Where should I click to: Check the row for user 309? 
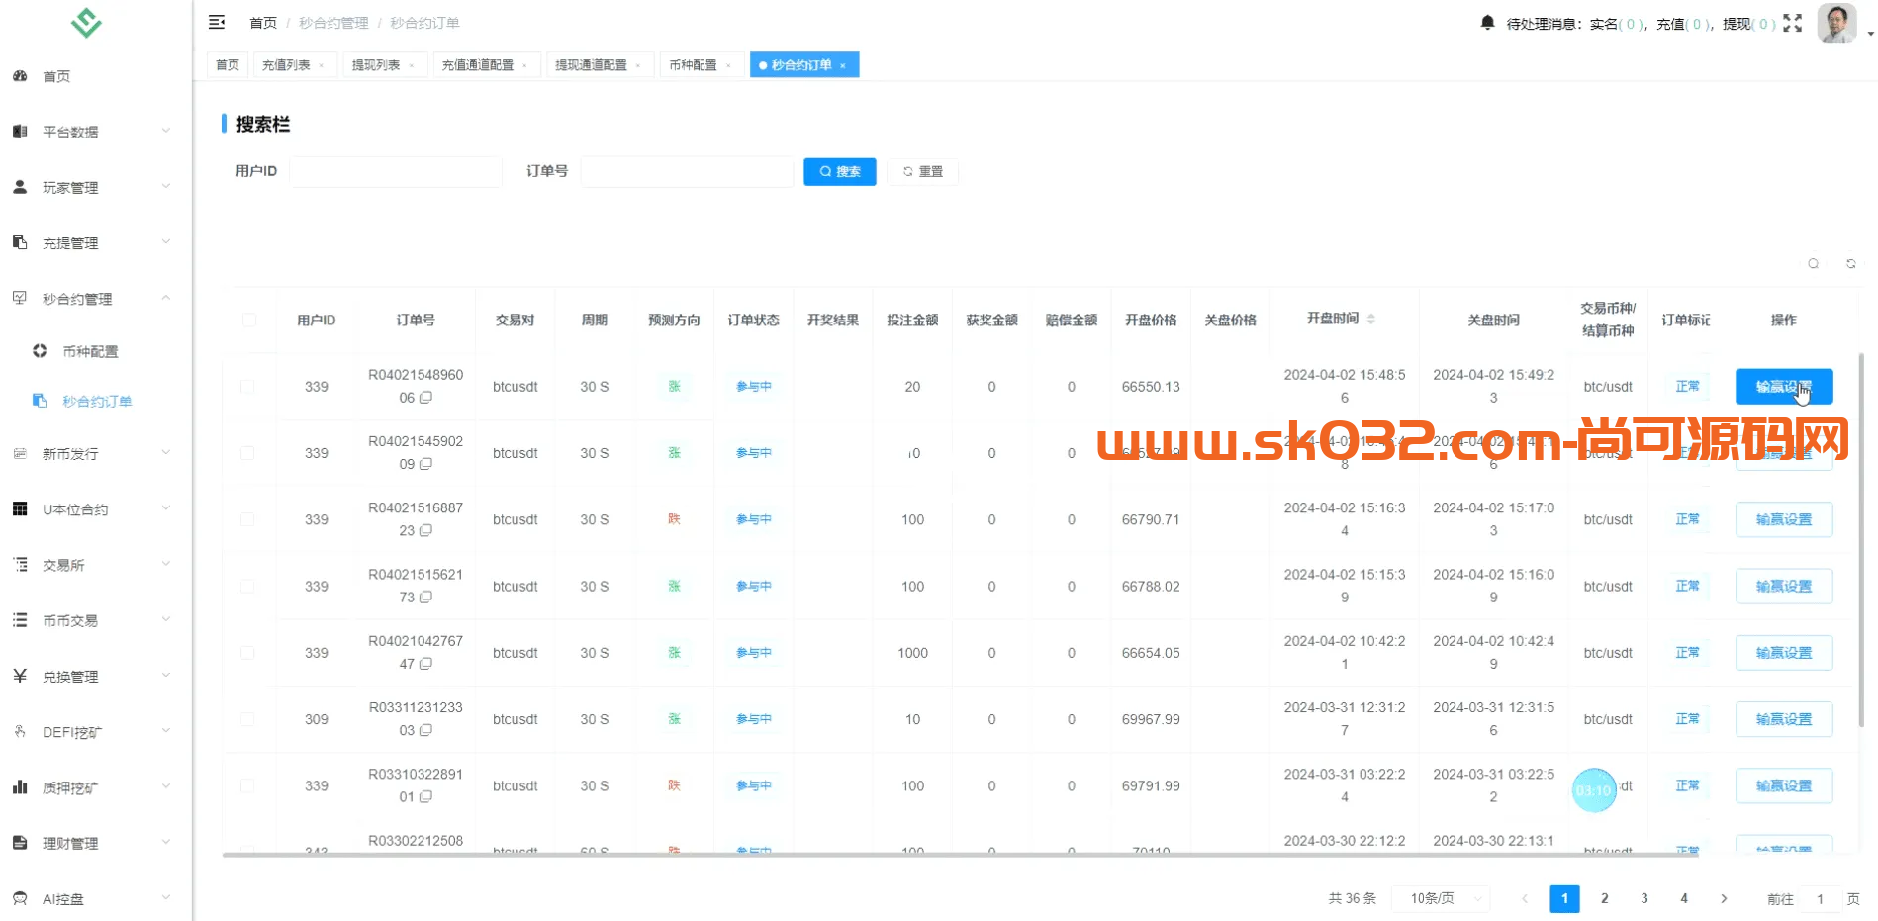click(249, 719)
